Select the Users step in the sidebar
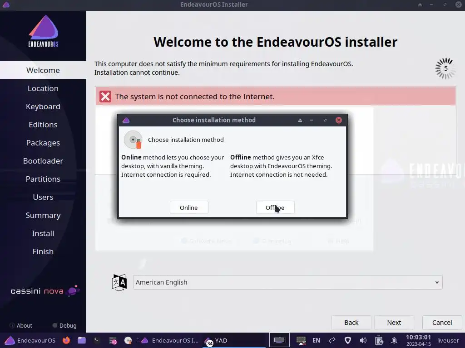465x348 pixels. pyautogui.click(x=43, y=197)
